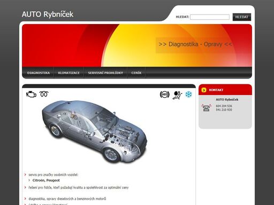Click the Hledat search button
Viewport: 274px width, 205px height.
(x=242, y=17)
